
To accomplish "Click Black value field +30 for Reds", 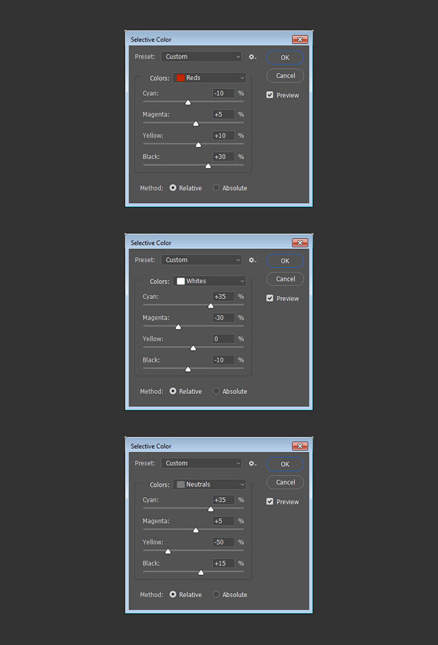I will point(224,157).
